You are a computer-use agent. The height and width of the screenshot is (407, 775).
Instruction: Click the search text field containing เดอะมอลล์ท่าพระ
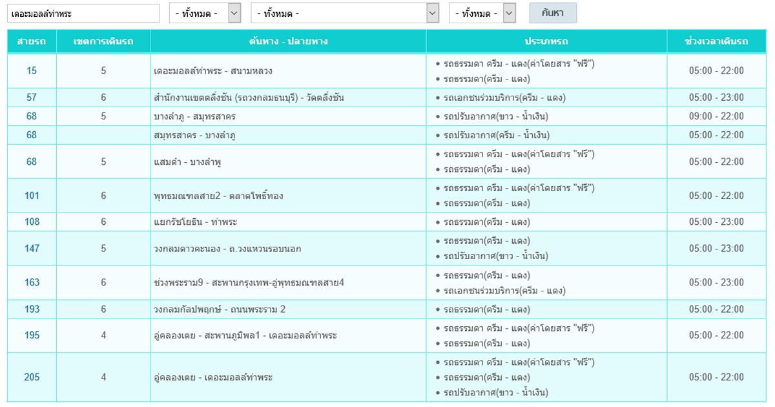click(x=83, y=13)
